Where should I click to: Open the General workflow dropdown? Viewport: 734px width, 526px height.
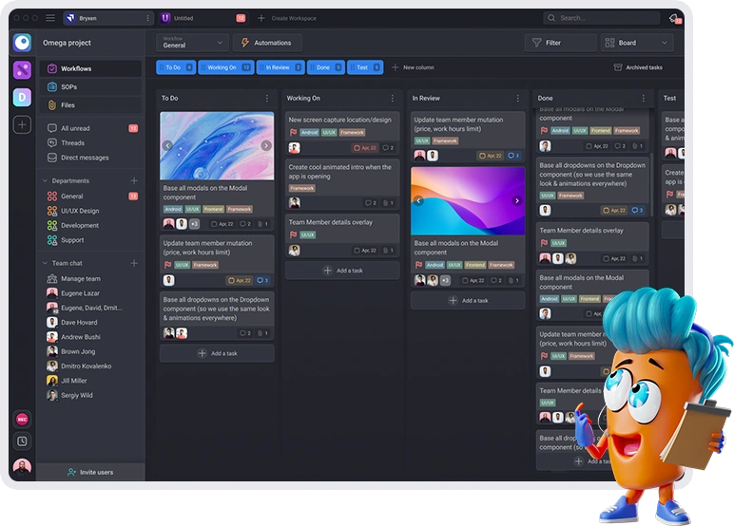[x=192, y=43]
